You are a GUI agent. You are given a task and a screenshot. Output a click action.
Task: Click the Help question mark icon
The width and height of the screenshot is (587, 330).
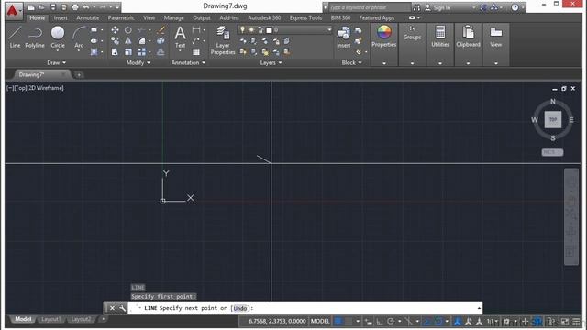[515, 7]
